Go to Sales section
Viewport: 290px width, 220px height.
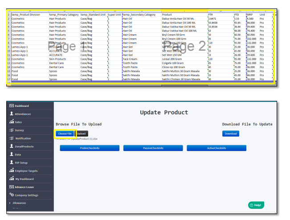pyautogui.click(x=18, y=122)
